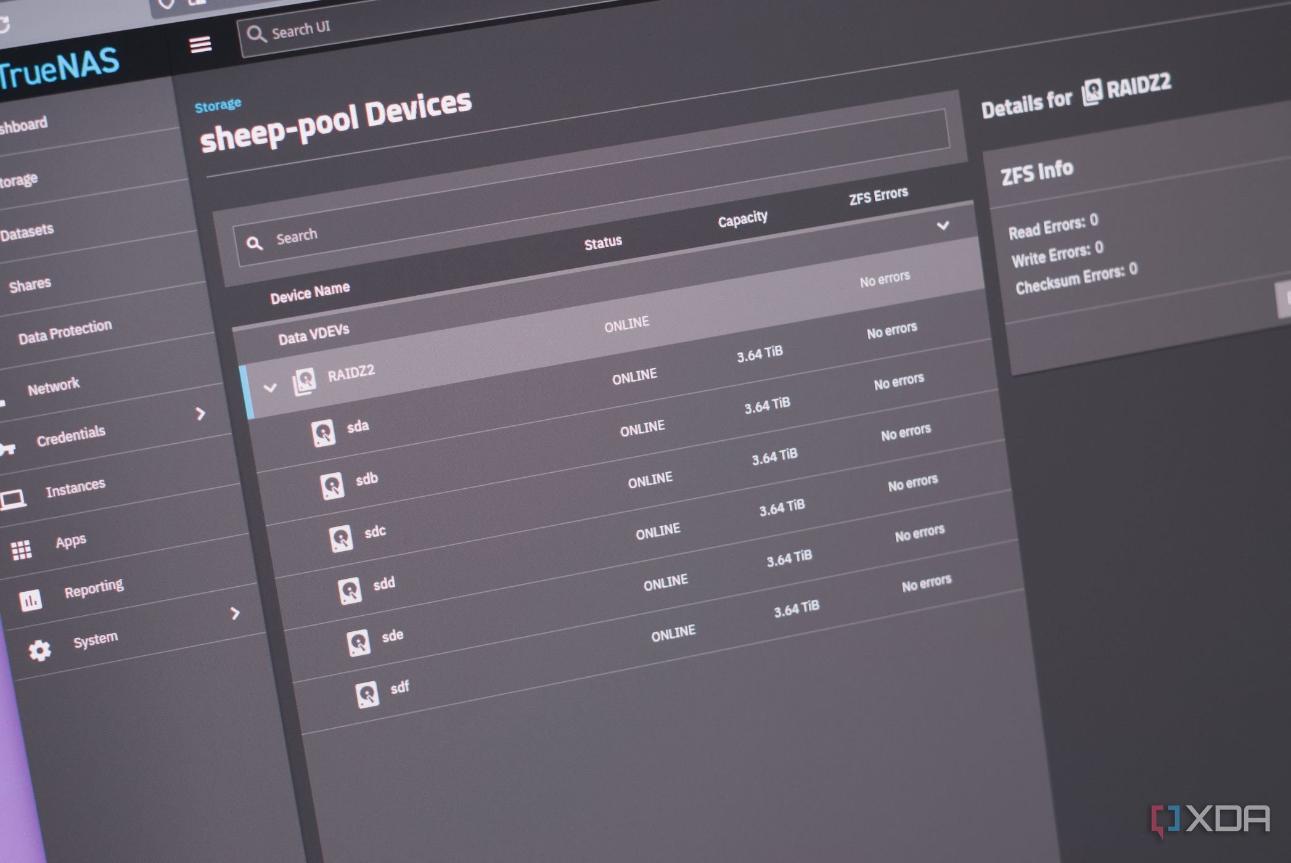The height and width of the screenshot is (863, 1291).
Task: Click Checksum Errors: 0 text
Action: coord(1076,280)
